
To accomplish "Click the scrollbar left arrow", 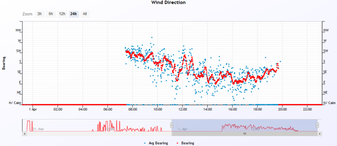I will coord(24,134).
